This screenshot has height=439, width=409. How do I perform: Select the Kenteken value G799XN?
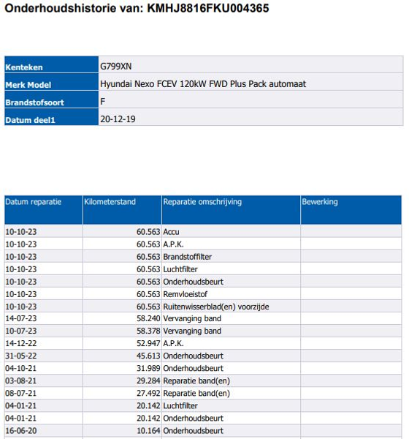[115, 67]
